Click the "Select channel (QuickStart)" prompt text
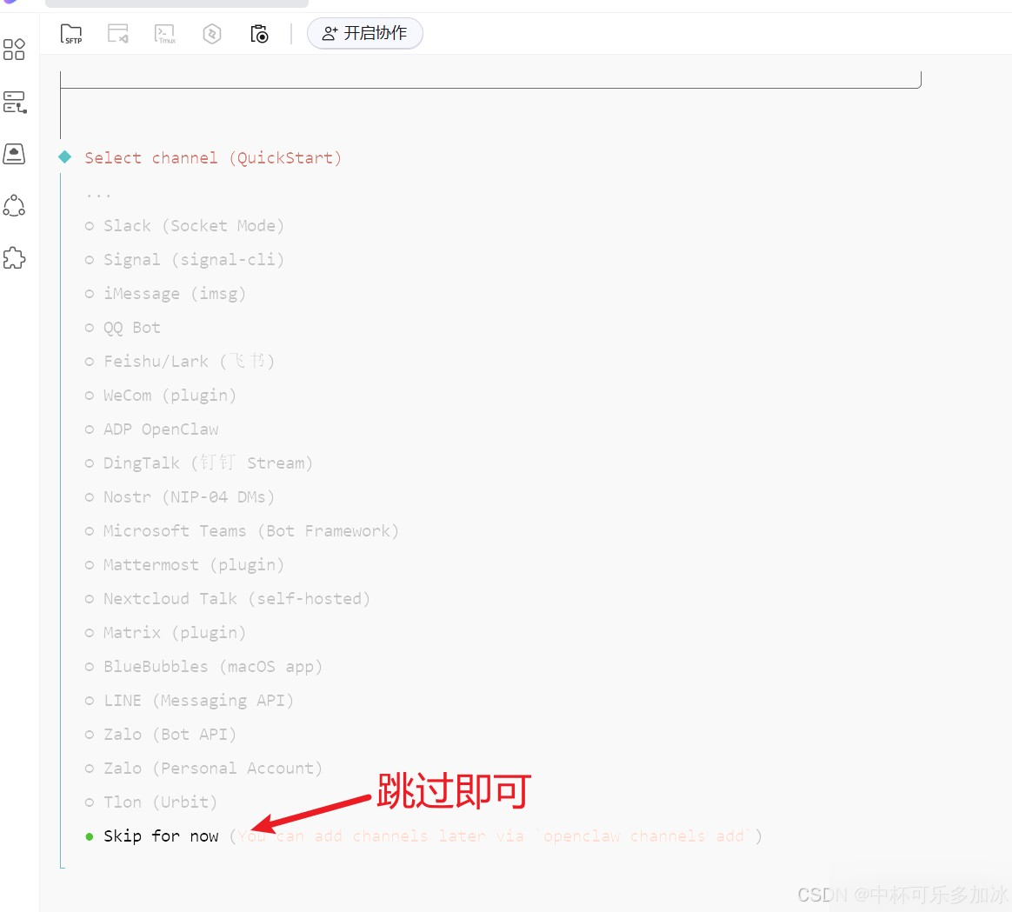 (x=213, y=158)
